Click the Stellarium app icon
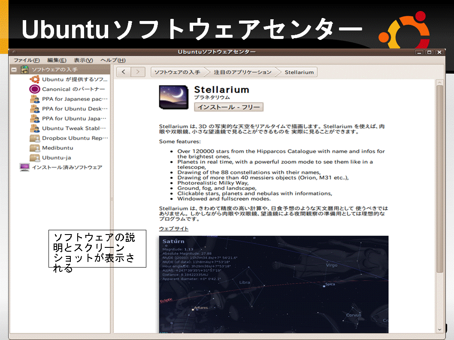 point(174,98)
